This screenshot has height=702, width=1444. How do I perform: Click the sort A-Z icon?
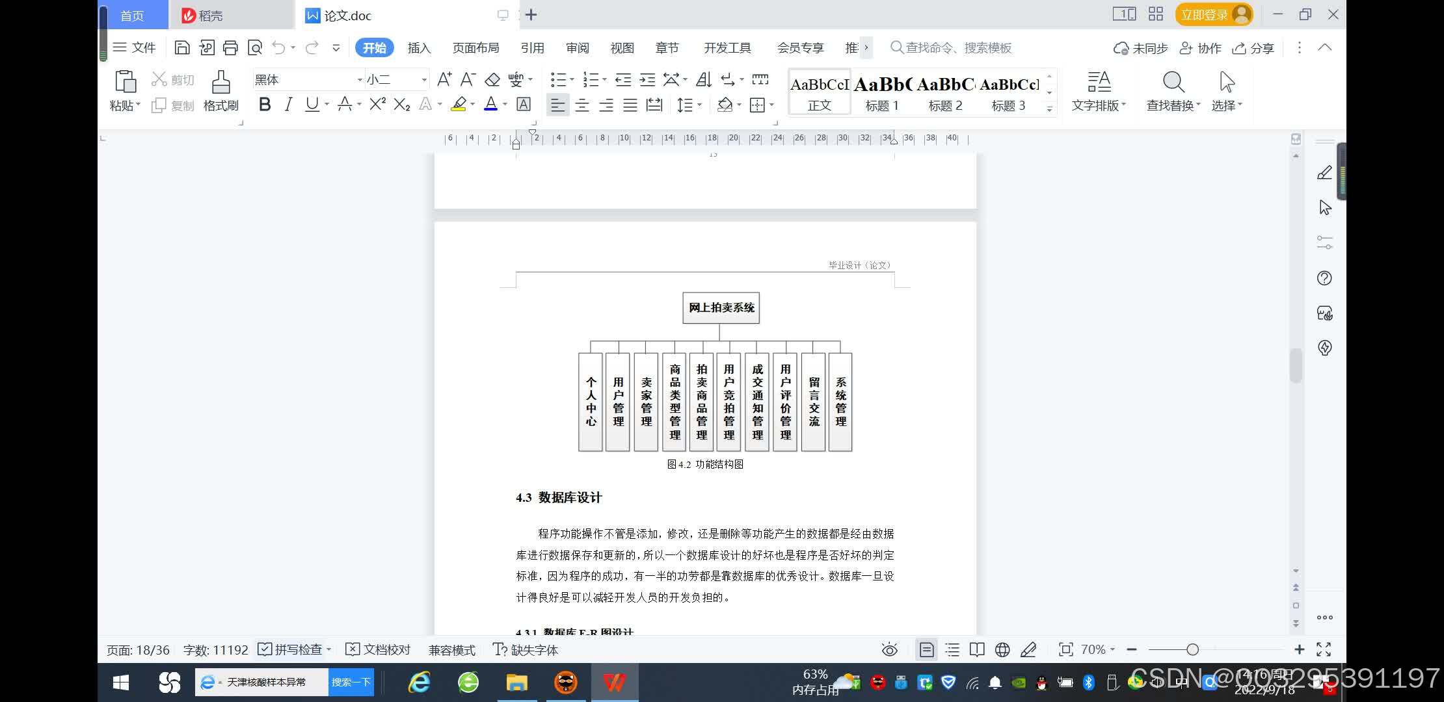[704, 79]
